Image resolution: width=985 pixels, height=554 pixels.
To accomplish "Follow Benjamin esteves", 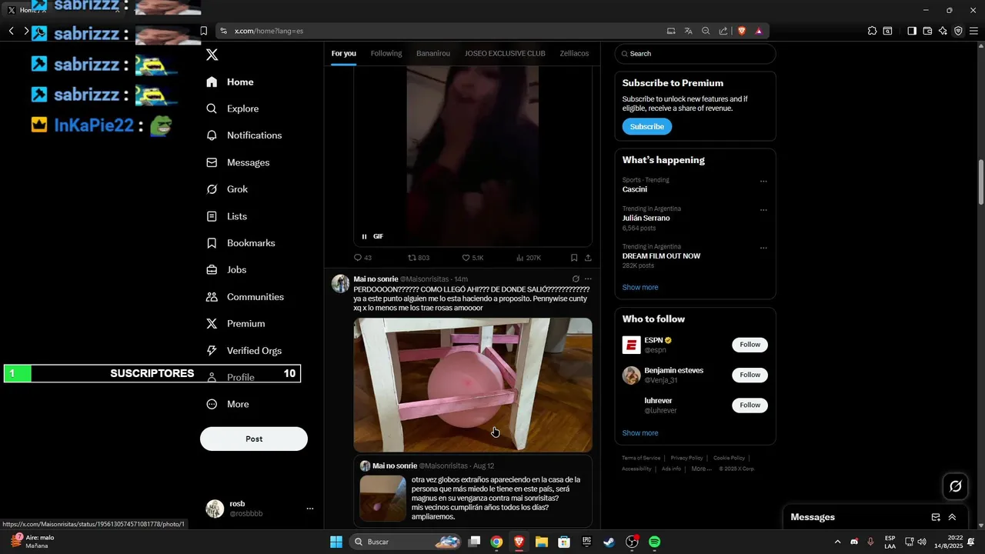I will coord(750,375).
